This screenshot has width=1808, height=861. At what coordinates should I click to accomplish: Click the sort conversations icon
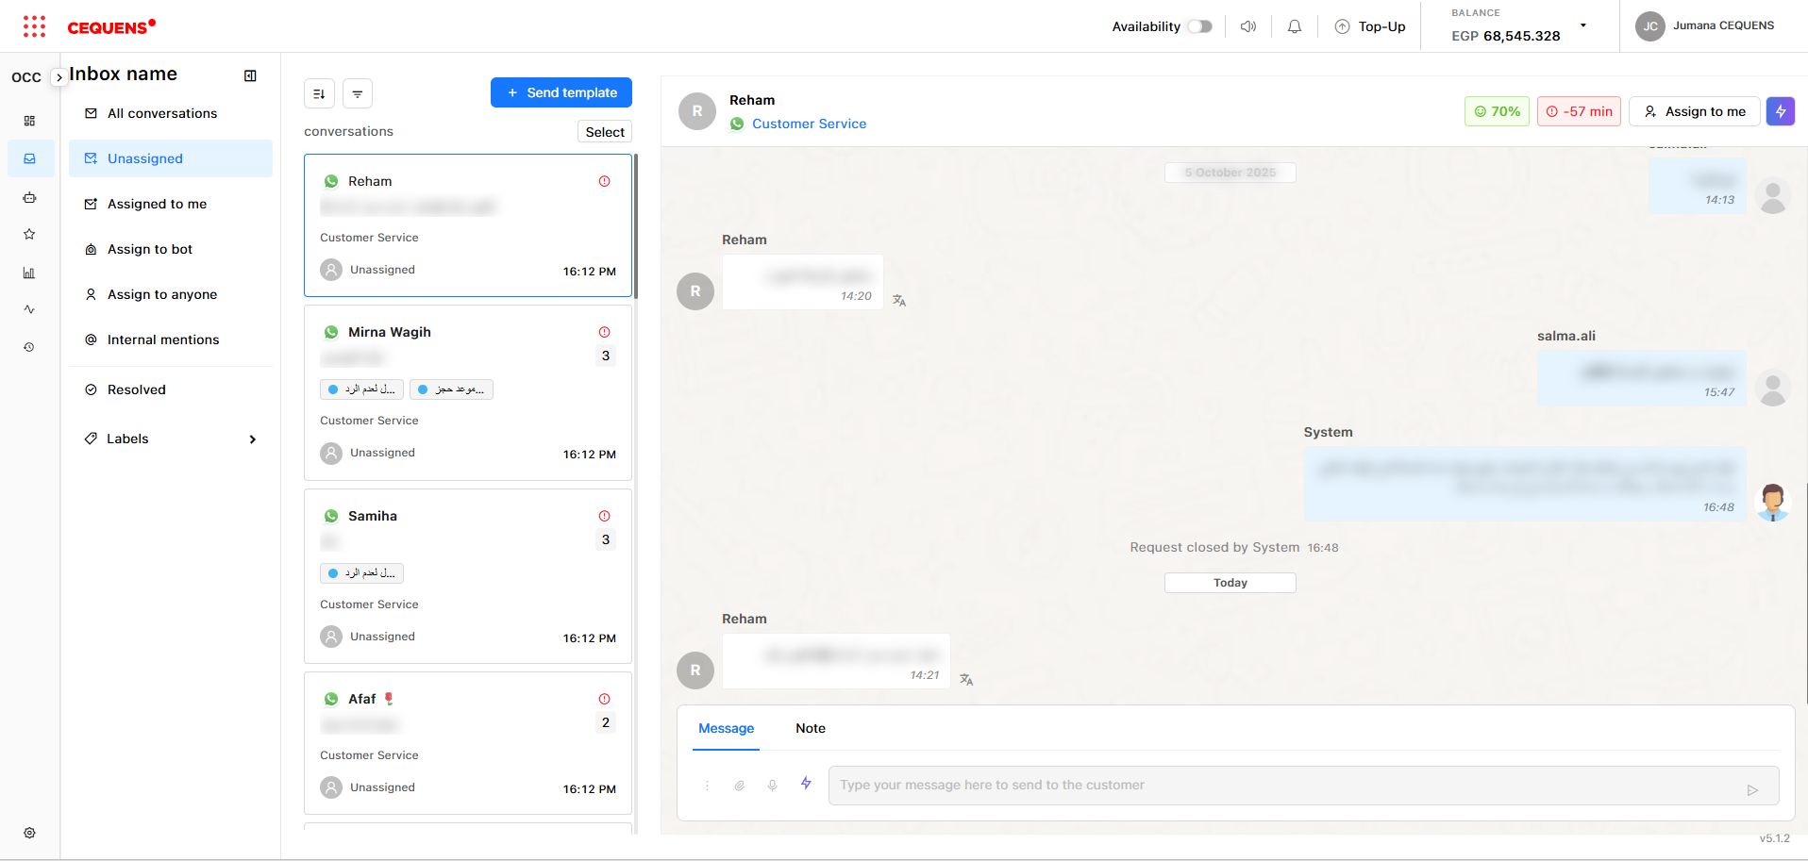pyautogui.click(x=319, y=93)
